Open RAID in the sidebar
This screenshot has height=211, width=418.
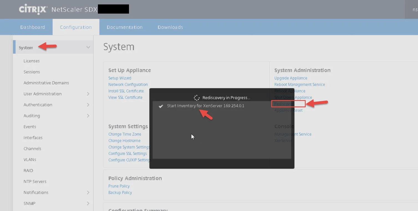(x=28, y=171)
